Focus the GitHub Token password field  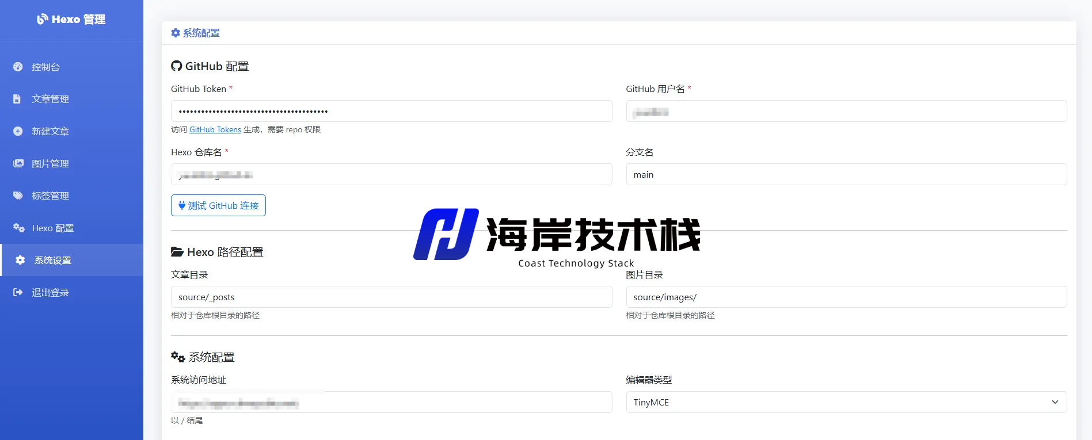pos(391,111)
